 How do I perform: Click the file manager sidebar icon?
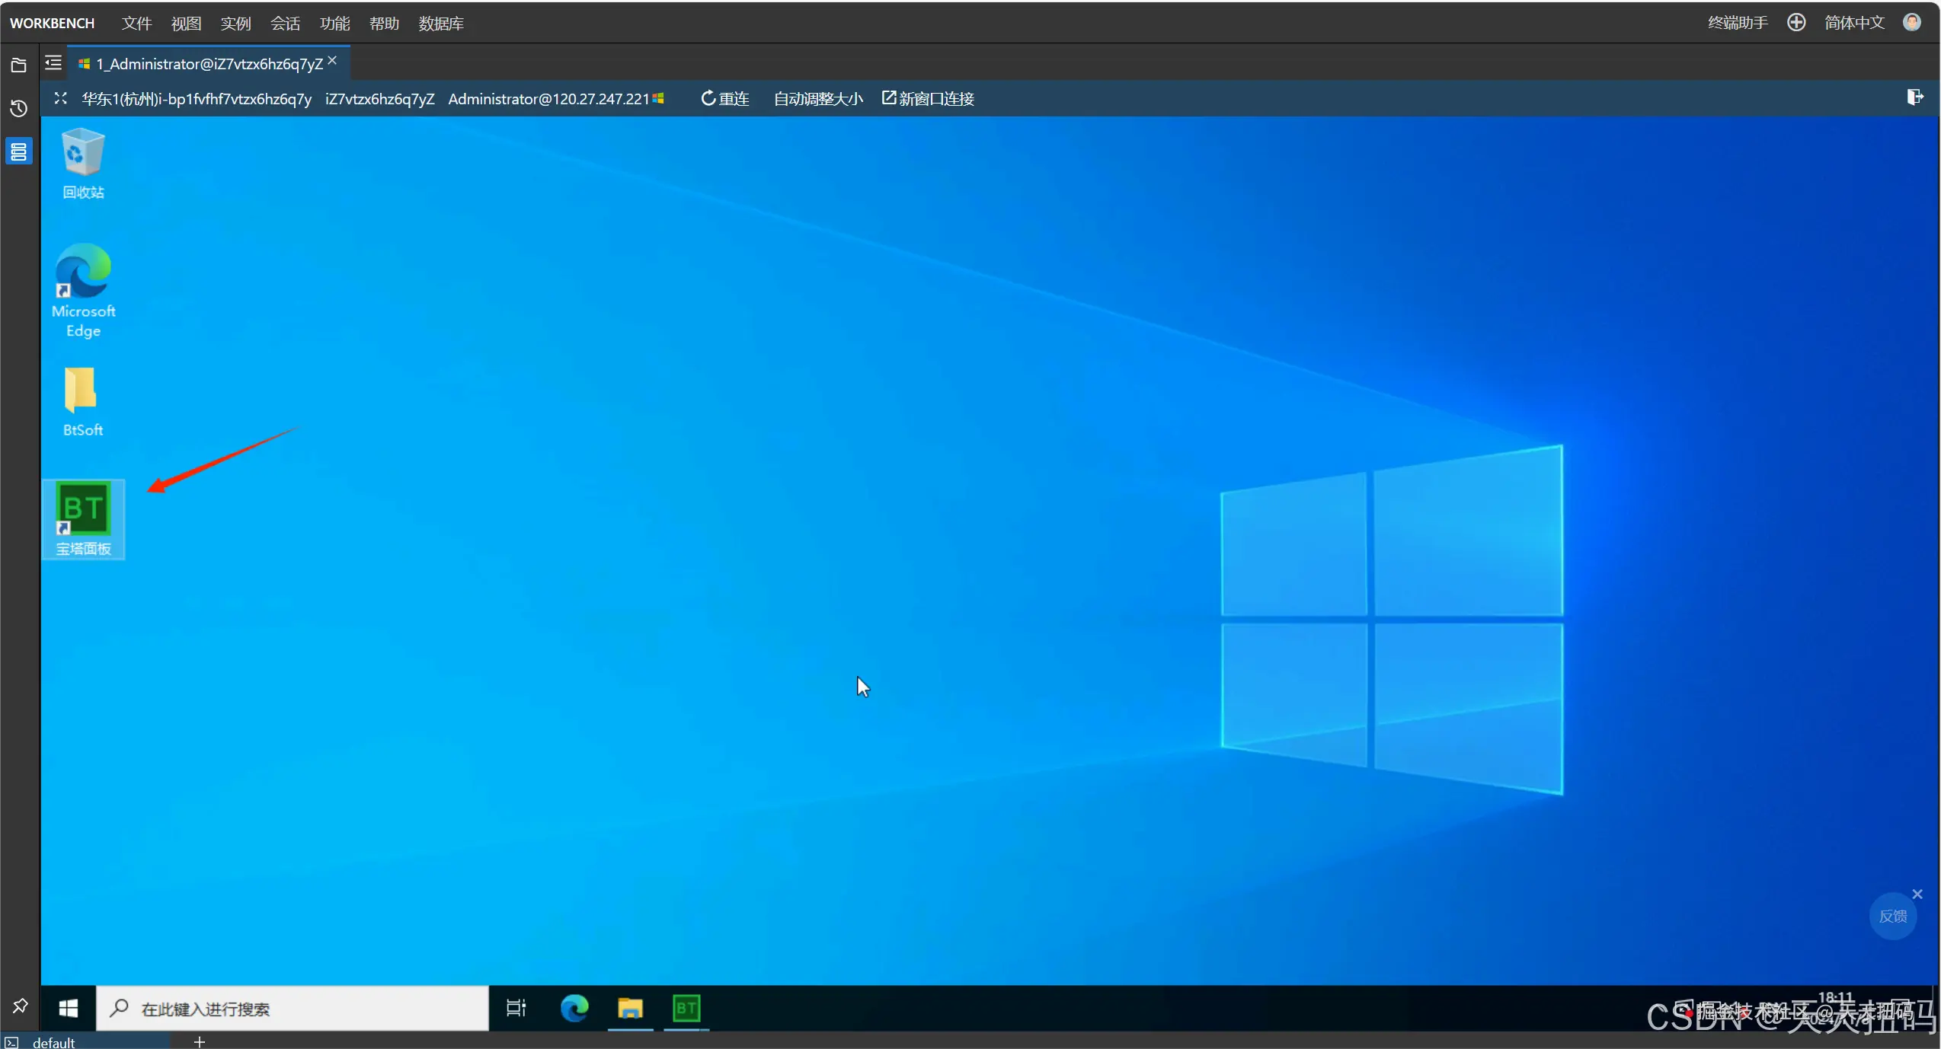coord(19,65)
